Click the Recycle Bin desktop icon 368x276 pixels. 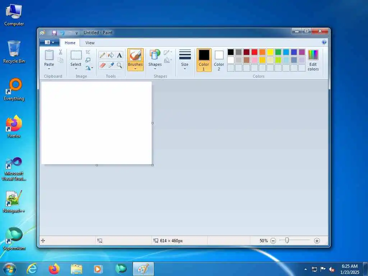point(14,52)
